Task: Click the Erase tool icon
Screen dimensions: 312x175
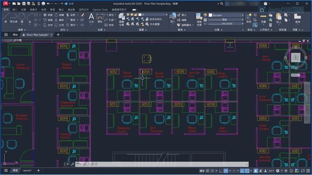Action: coord(82,15)
